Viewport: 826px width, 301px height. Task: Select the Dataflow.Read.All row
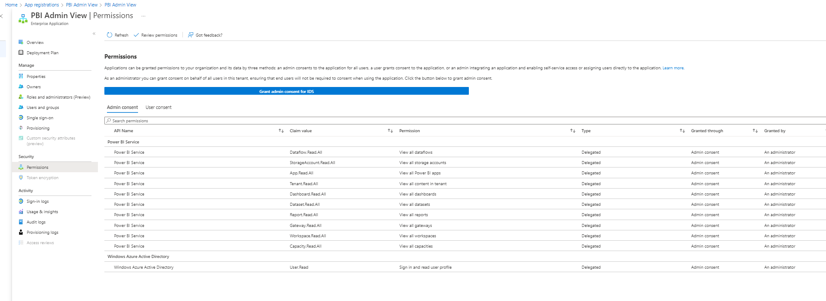click(465, 152)
